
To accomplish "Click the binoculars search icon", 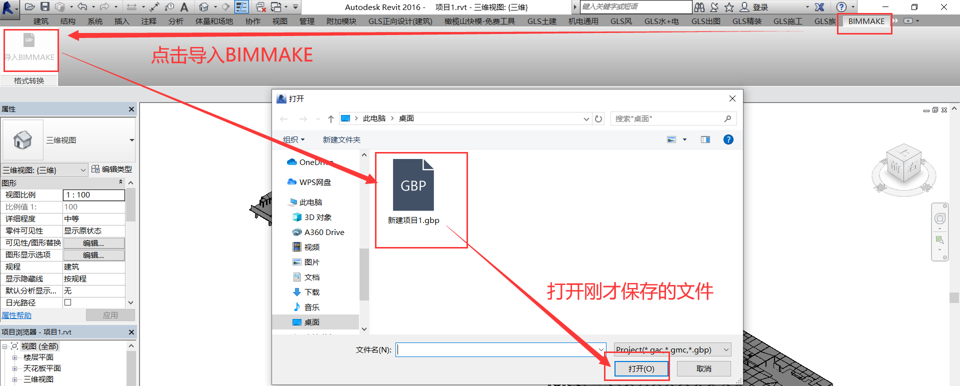I will (699, 7).
